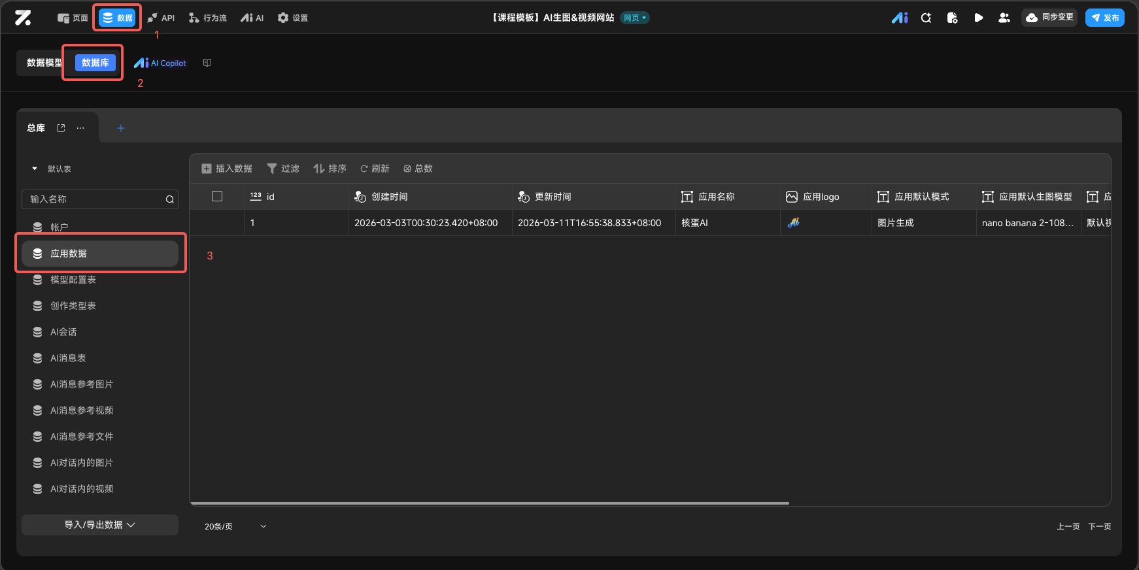
Task: Open the AI tab in the top navigation
Action: click(x=252, y=18)
